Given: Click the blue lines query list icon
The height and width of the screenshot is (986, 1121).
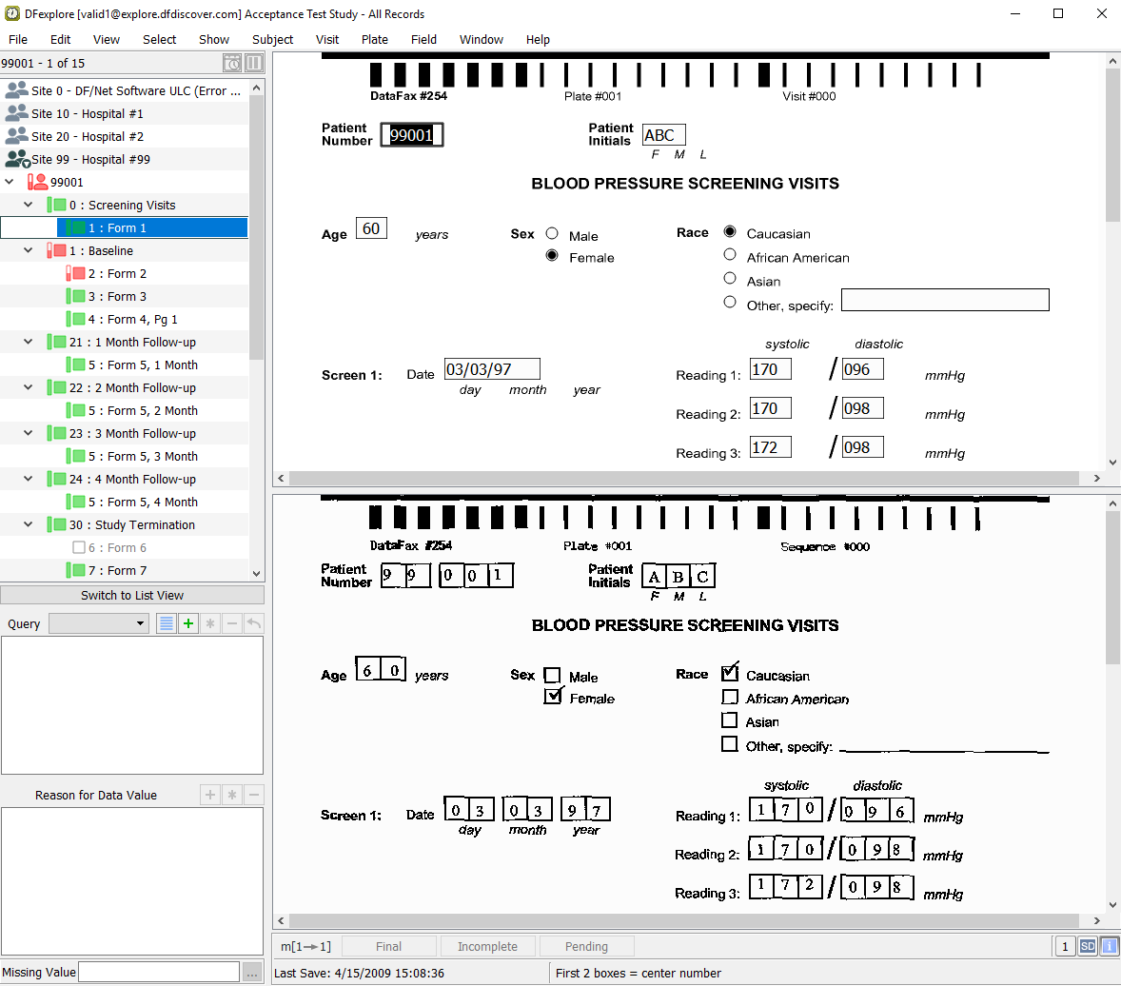Looking at the screenshot, I should [167, 623].
